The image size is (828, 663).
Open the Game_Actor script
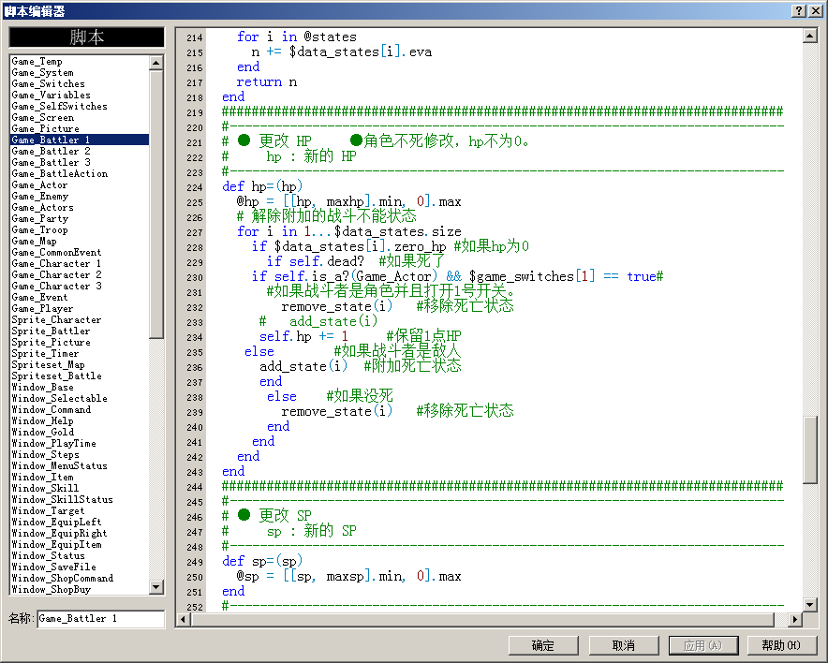pos(80,184)
